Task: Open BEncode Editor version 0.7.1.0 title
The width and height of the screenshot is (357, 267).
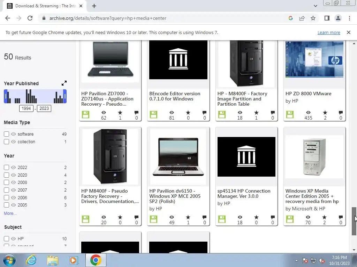Action: 175,96
